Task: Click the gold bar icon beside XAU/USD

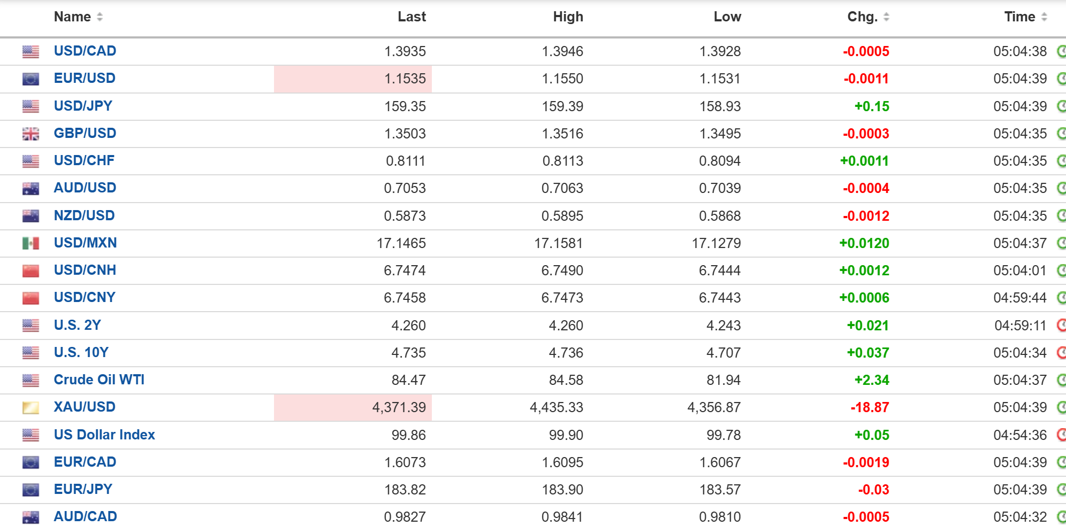Action: pyautogui.click(x=31, y=408)
